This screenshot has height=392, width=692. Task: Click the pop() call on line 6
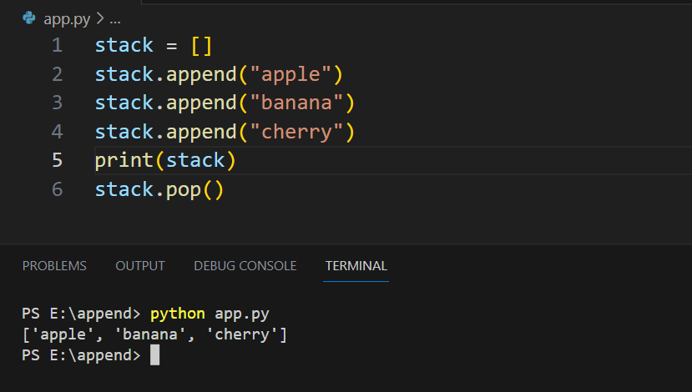pyautogui.click(x=195, y=189)
